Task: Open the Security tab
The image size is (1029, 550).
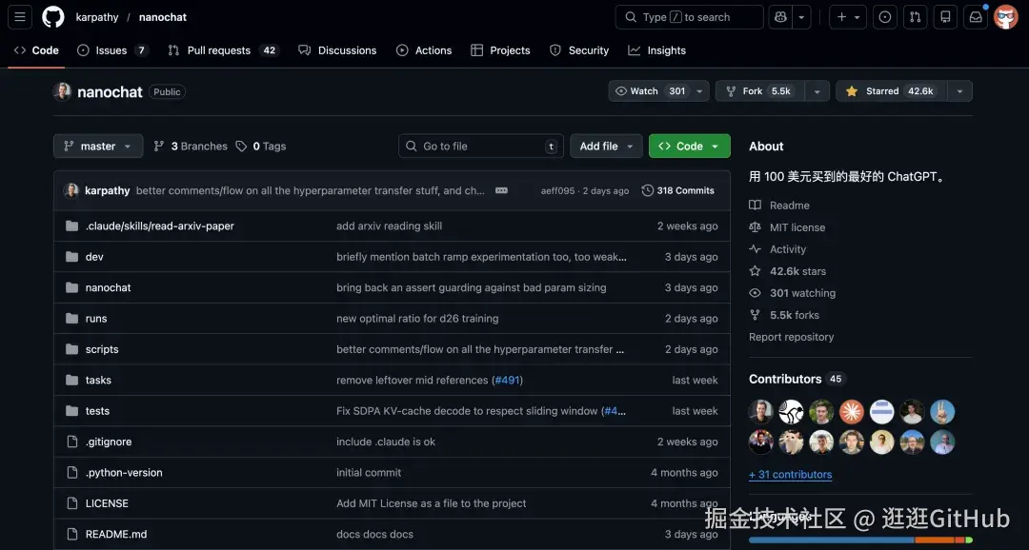Action: (579, 50)
